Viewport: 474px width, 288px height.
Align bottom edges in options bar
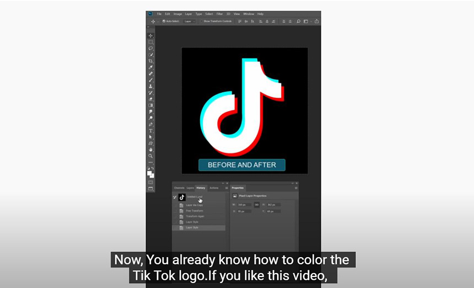click(x=253, y=21)
